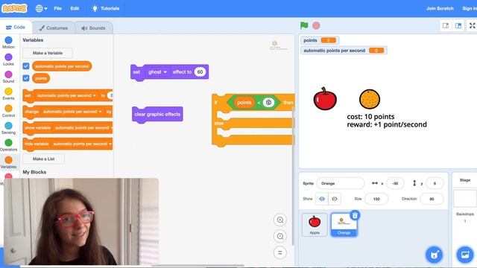This screenshot has width=477, height=268.
Task: Select the Variables block category
Action: [x=8, y=162]
